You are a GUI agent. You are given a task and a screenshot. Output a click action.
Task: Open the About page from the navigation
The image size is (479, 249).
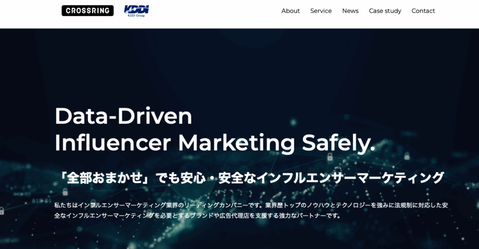click(290, 11)
